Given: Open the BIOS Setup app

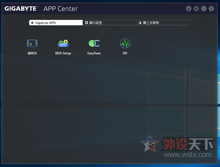Looking at the screenshot, I should click(63, 43).
